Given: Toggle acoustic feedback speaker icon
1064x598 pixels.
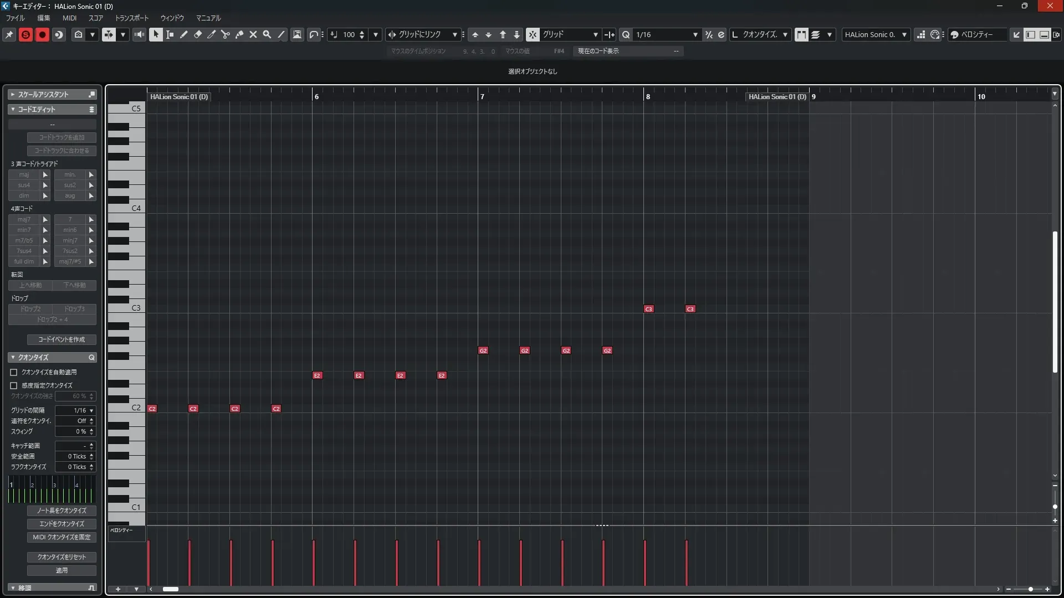Looking at the screenshot, I should coord(139,34).
